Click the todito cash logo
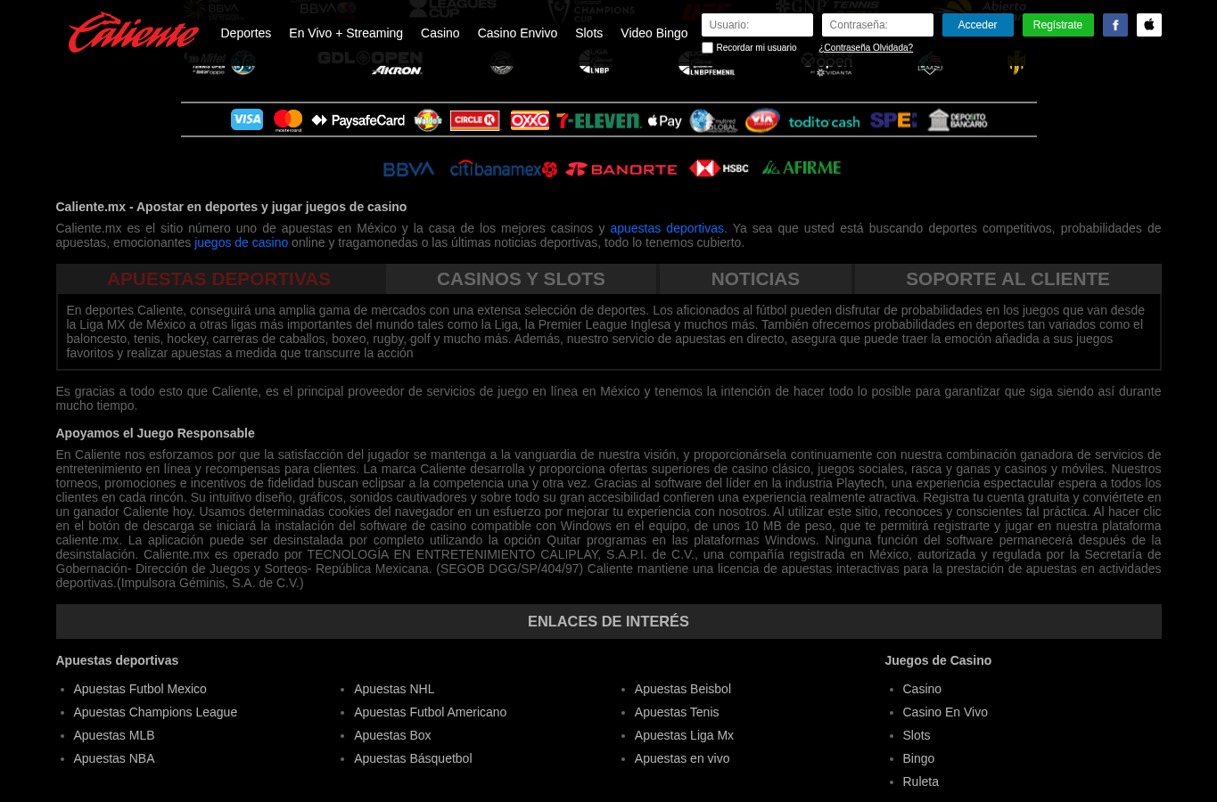 824,121
